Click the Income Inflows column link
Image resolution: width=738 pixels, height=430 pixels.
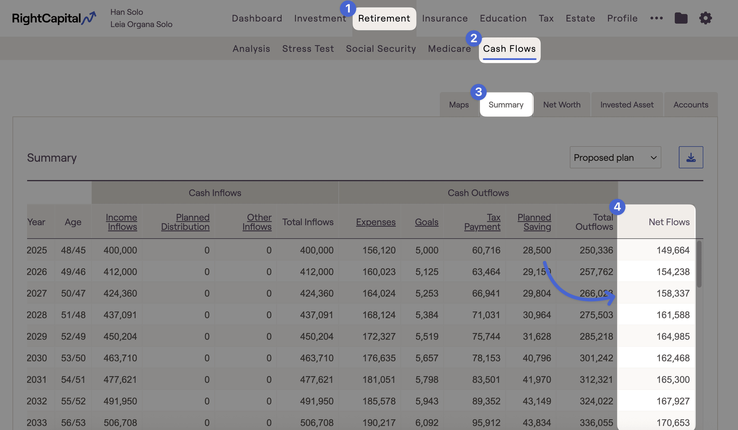coord(121,222)
